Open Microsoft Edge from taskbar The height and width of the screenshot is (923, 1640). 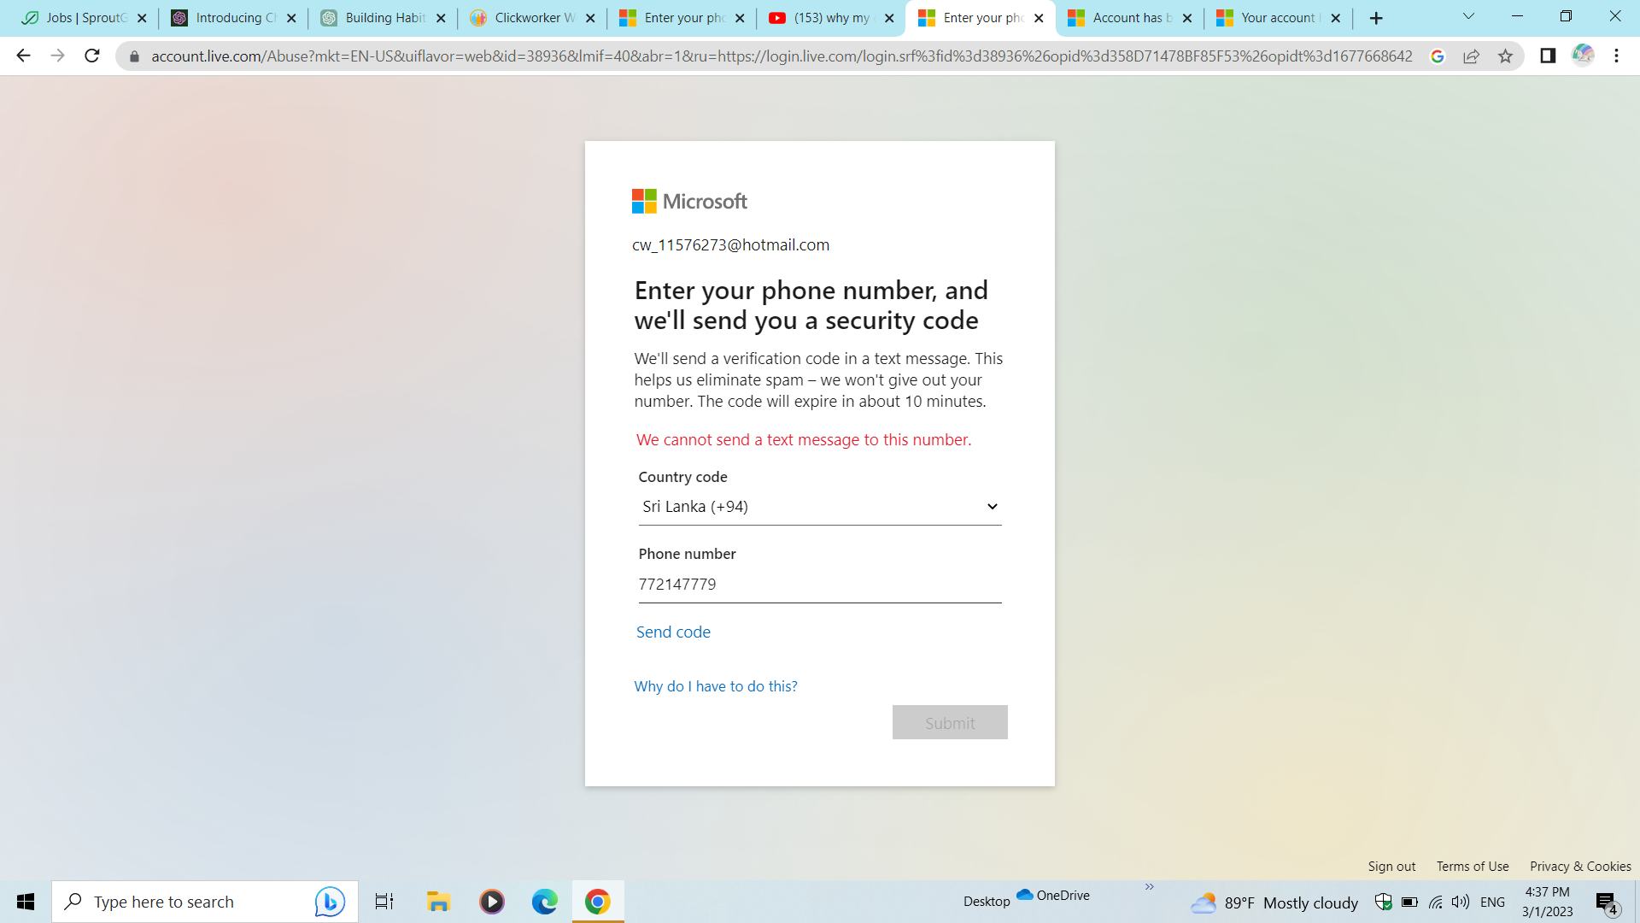click(x=545, y=902)
